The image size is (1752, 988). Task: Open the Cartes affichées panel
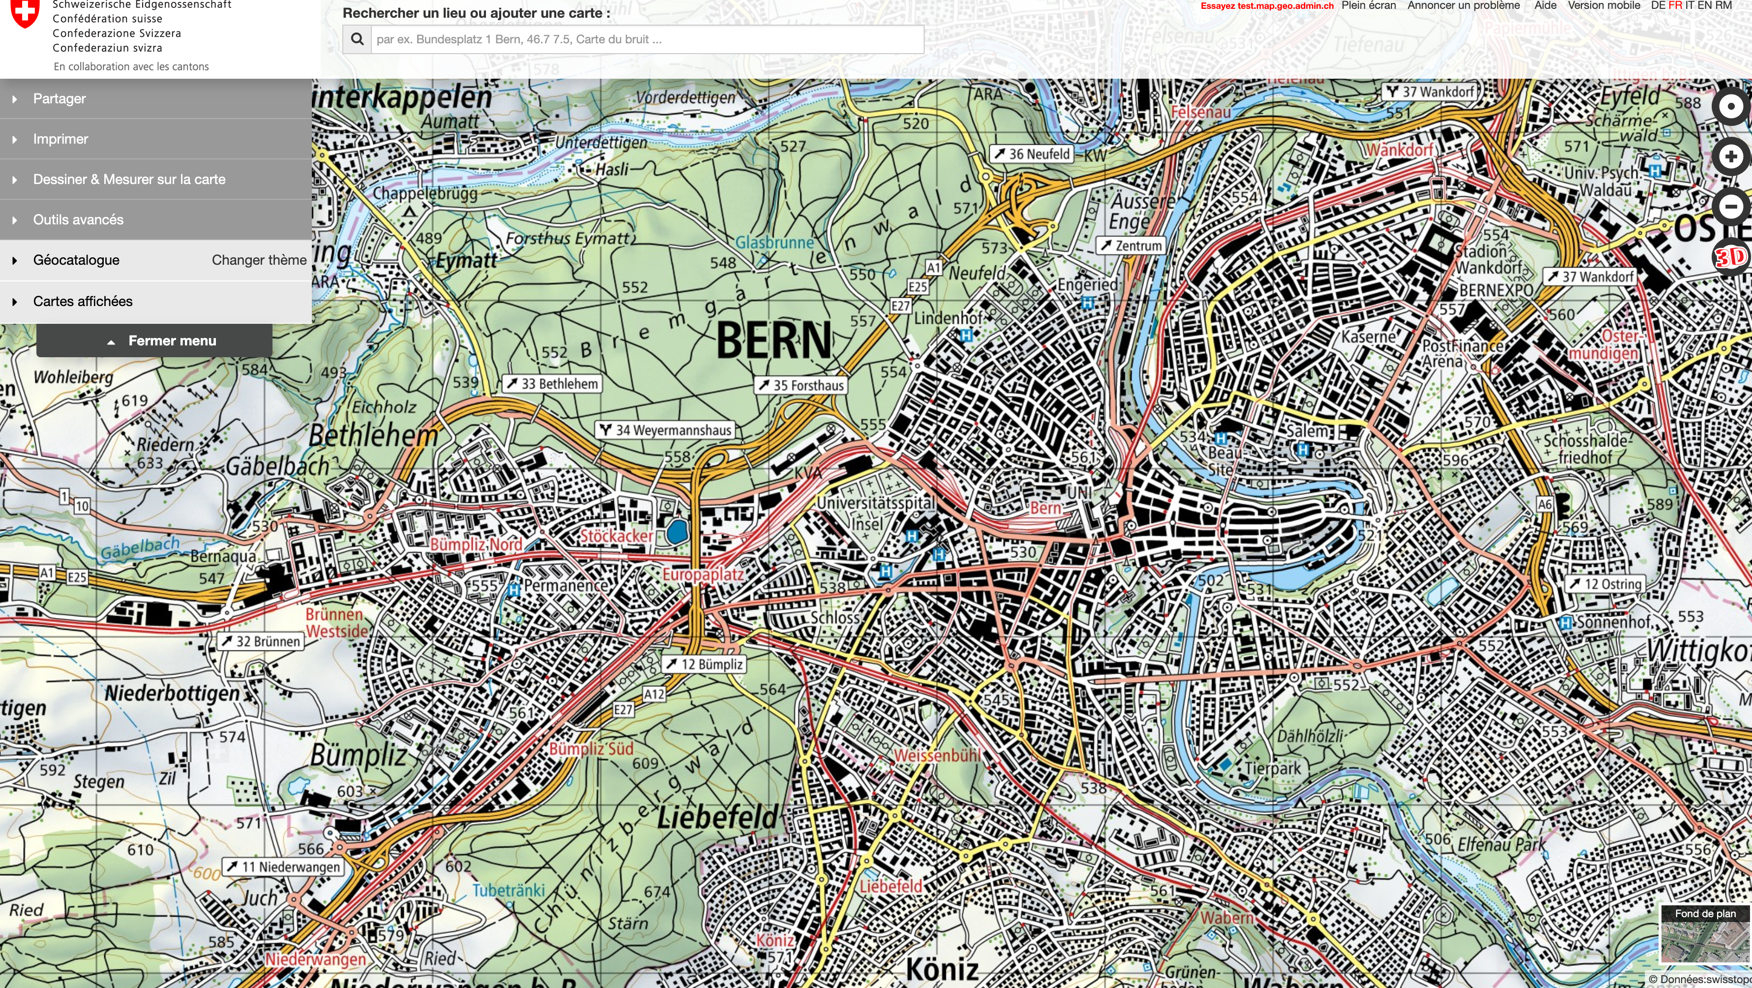tap(83, 302)
